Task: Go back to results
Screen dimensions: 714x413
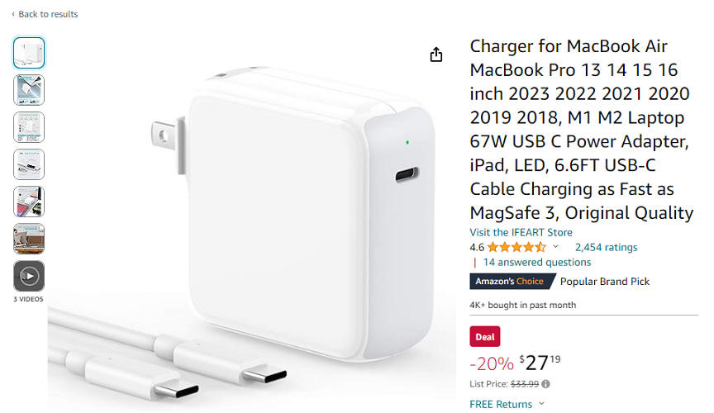Action: (x=48, y=14)
